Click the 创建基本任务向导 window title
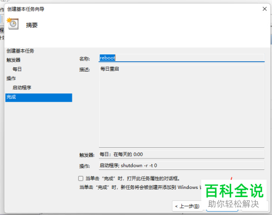 (x=26, y=9)
